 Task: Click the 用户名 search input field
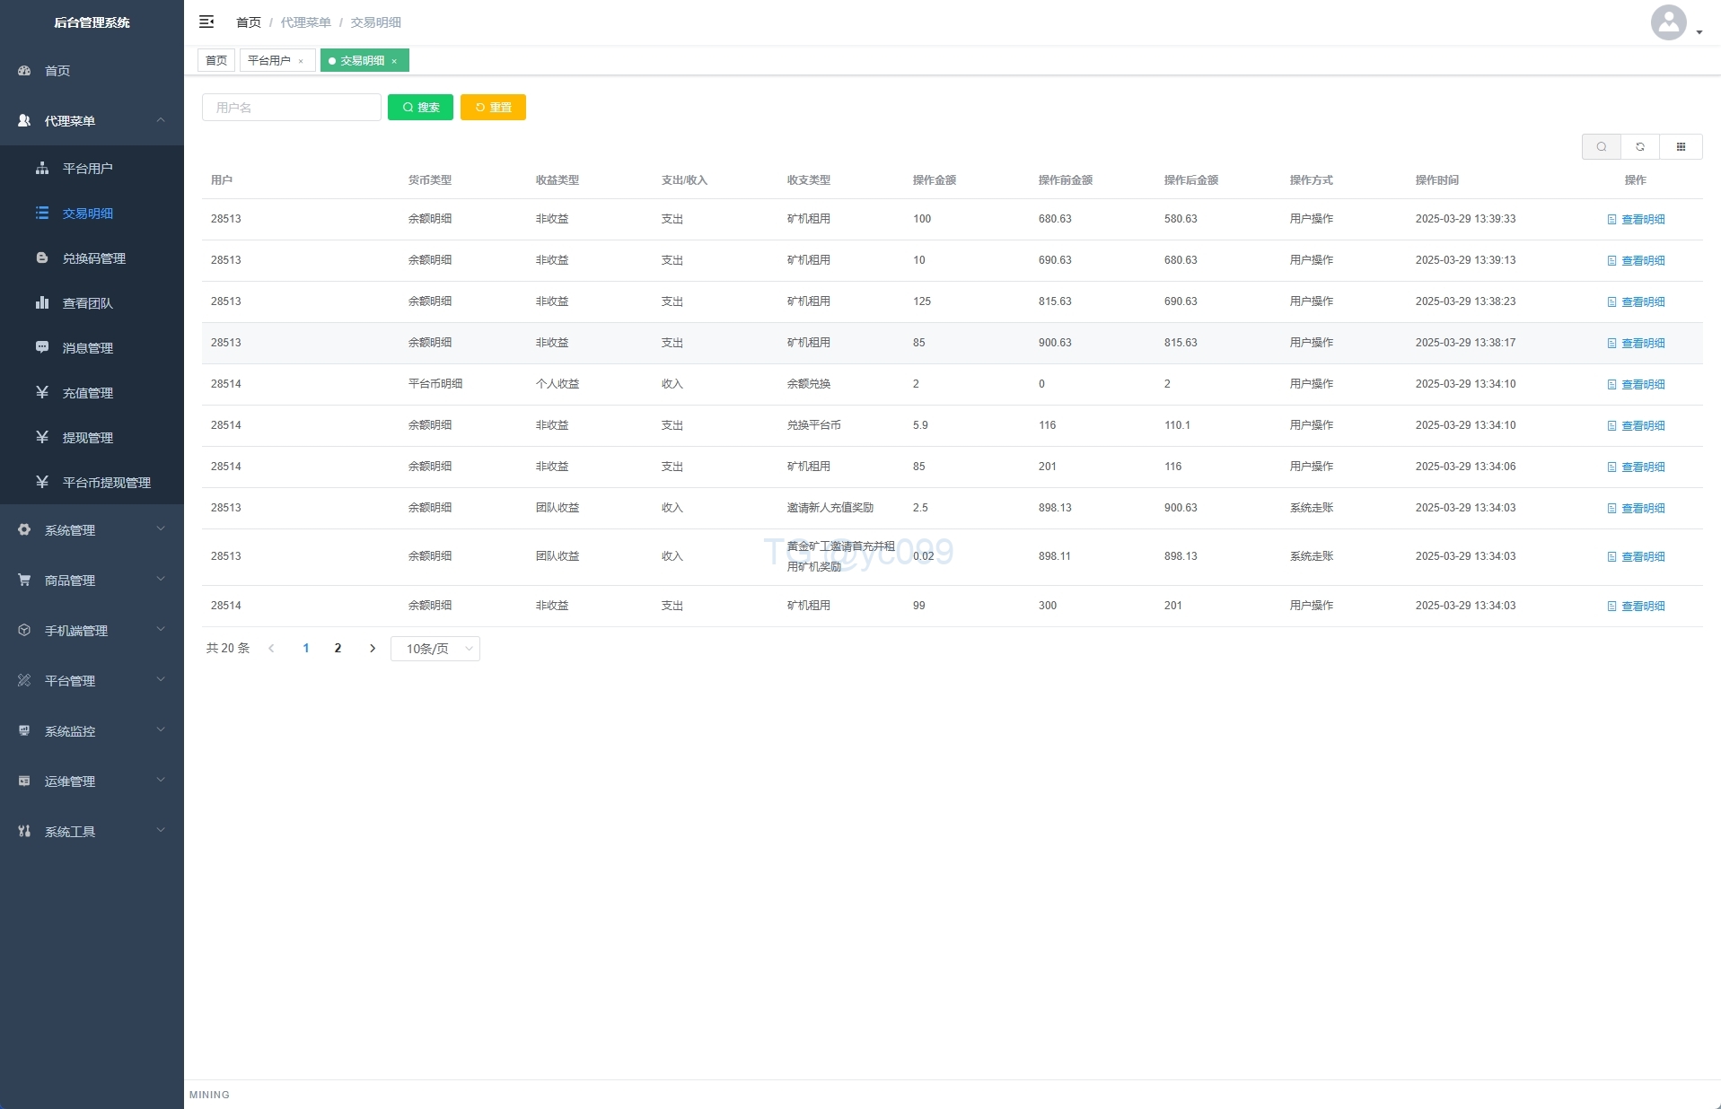292,108
